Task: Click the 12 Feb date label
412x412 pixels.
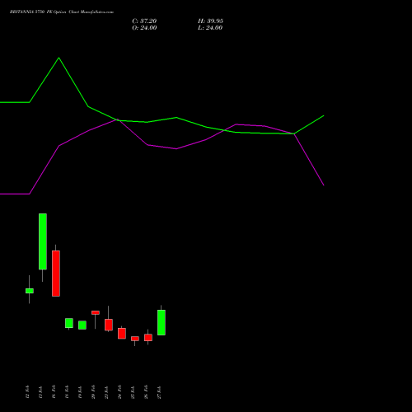Action: (x=27, y=392)
